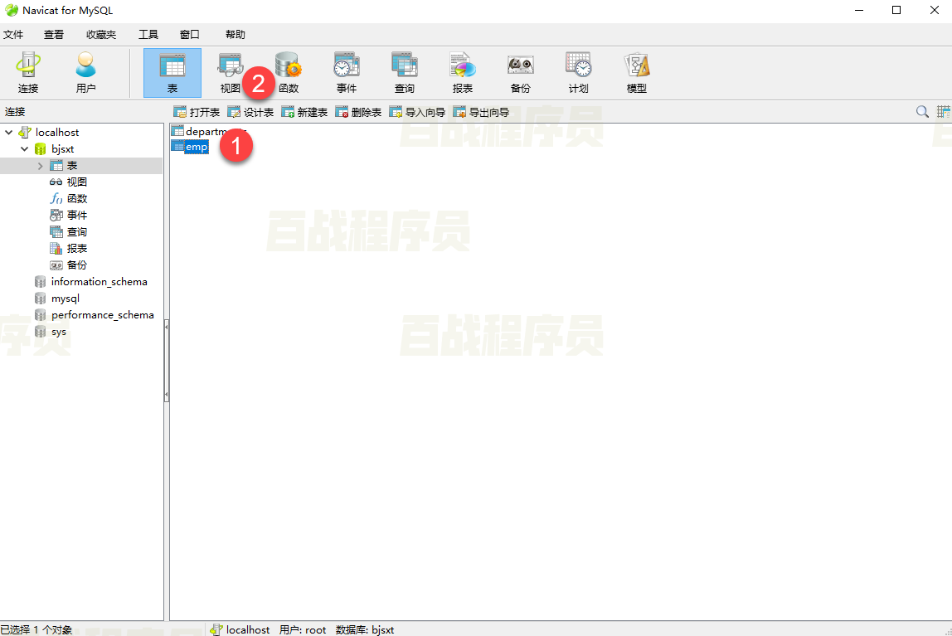
Task: Click '用户: root' in status bar
Action: 303,630
